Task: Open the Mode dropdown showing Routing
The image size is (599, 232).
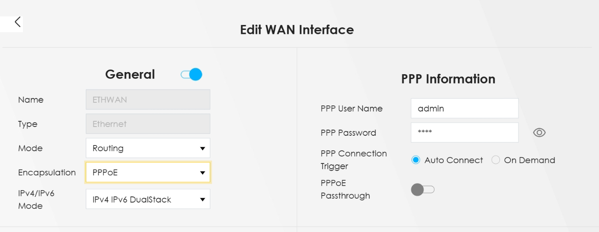Action: pos(148,148)
